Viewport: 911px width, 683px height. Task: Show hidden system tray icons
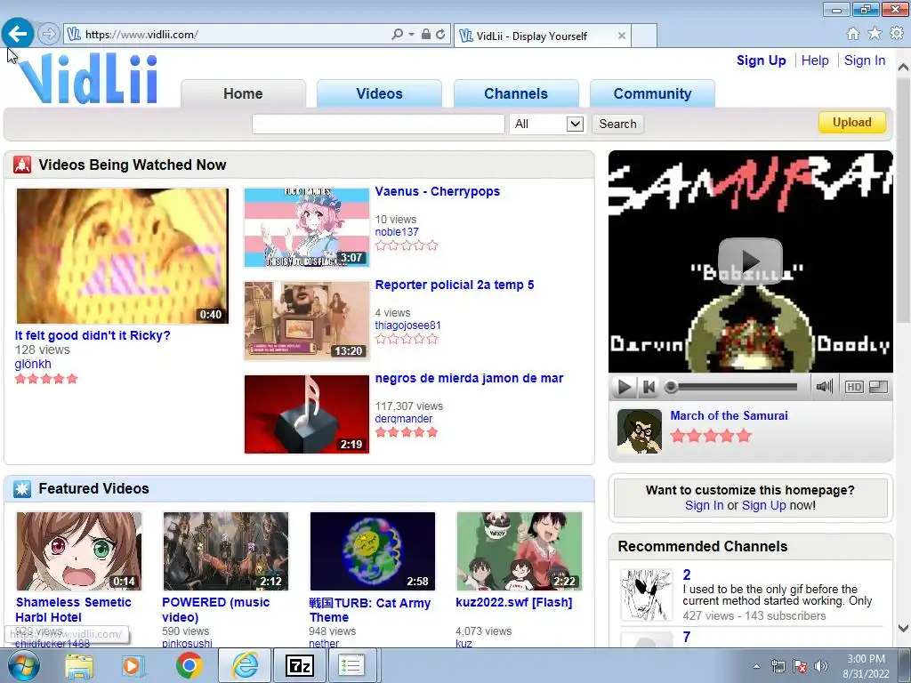756,666
